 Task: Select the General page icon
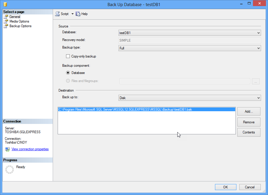tap(6, 17)
